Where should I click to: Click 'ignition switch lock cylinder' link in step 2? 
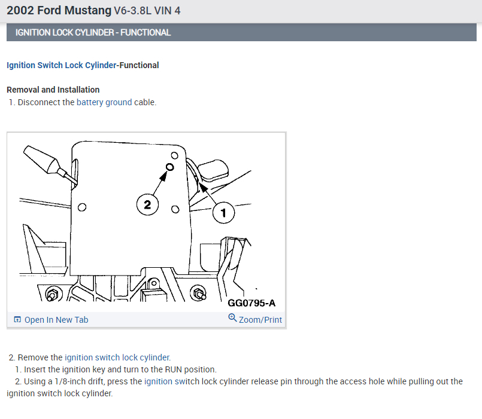coord(117,357)
